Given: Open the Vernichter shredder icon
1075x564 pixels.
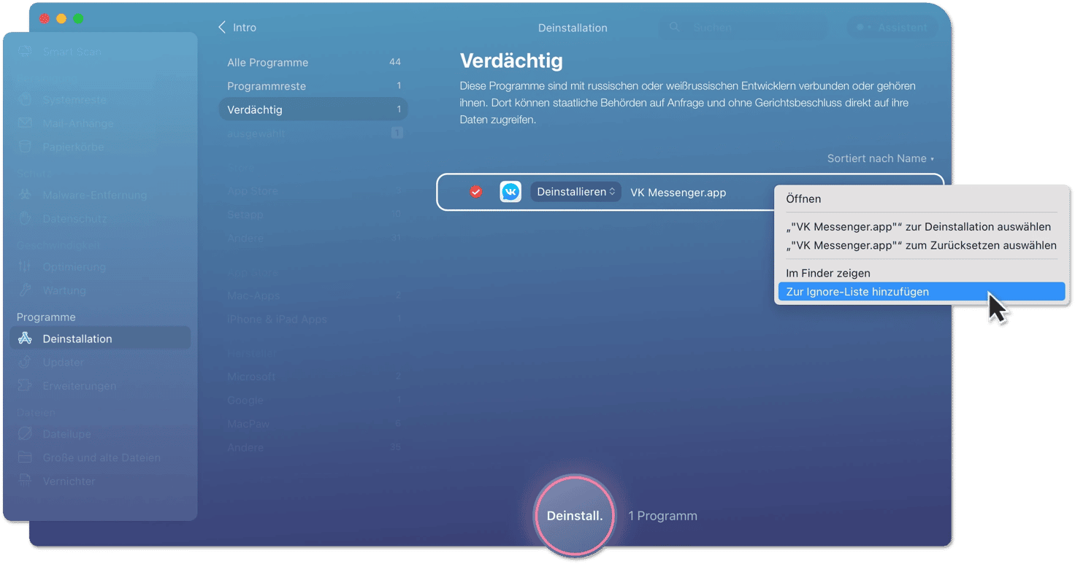Looking at the screenshot, I should (26, 481).
